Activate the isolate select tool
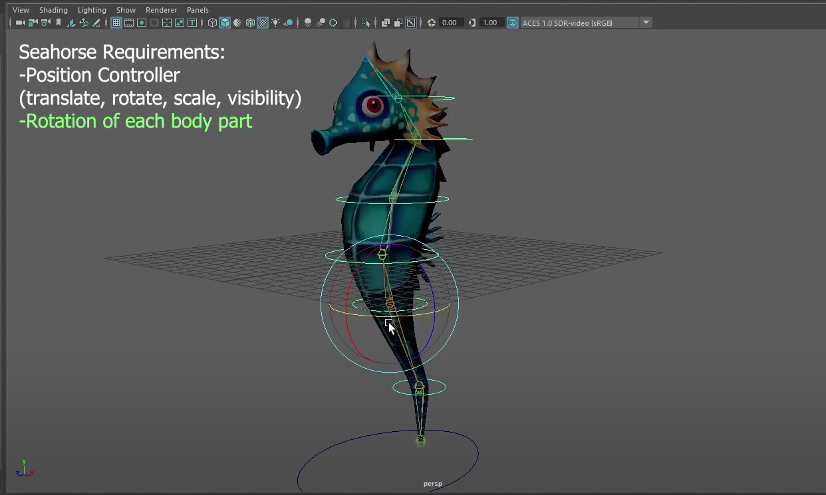The image size is (826, 495). coord(365,22)
